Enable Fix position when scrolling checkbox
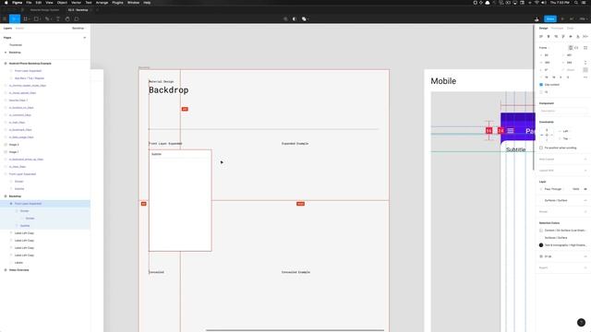 (x=541, y=148)
